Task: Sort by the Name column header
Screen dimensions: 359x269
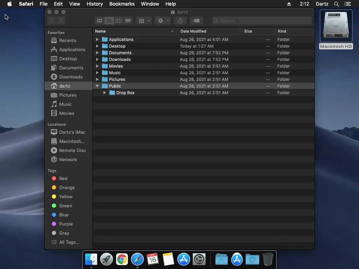Action: [135, 31]
